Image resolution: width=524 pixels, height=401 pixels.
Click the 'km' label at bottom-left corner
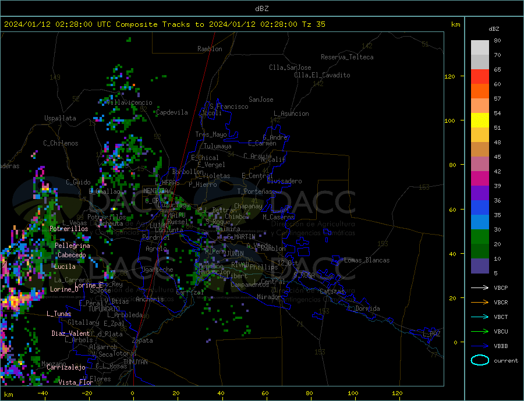click(8, 395)
